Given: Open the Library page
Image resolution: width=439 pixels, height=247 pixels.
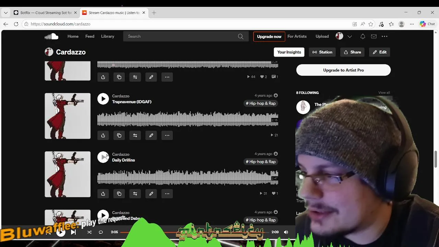Looking at the screenshot, I should pyautogui.click(x=108, y=36).
